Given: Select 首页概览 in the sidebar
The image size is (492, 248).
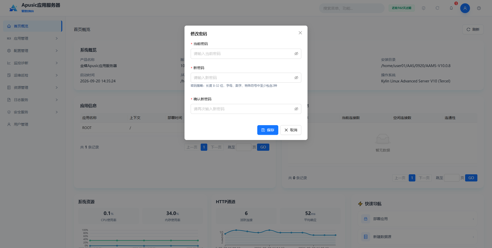Looking at the screenshot, I should pyautogui.click(x=33, y=26).
